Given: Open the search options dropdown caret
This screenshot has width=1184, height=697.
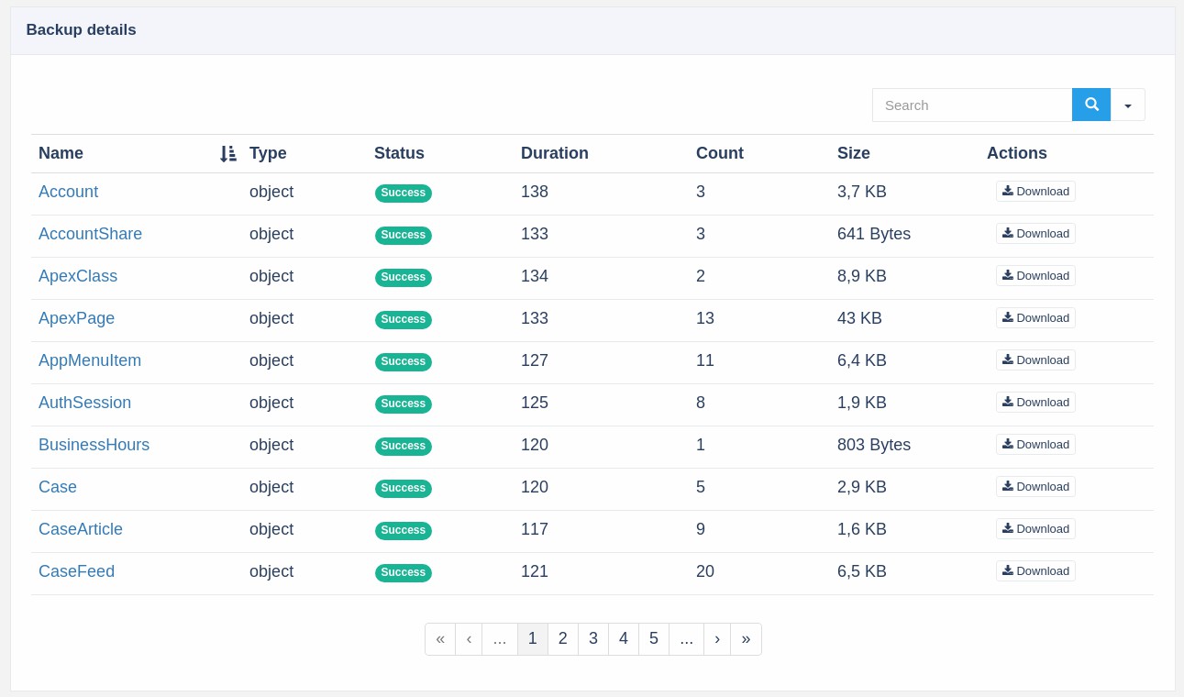Looking at the screenshot, I should click(x=1128, y=105).
